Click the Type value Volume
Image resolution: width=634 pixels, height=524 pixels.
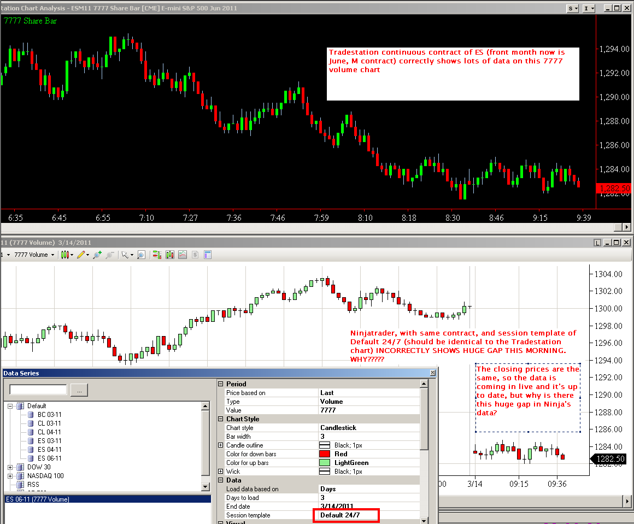[369, 402]
